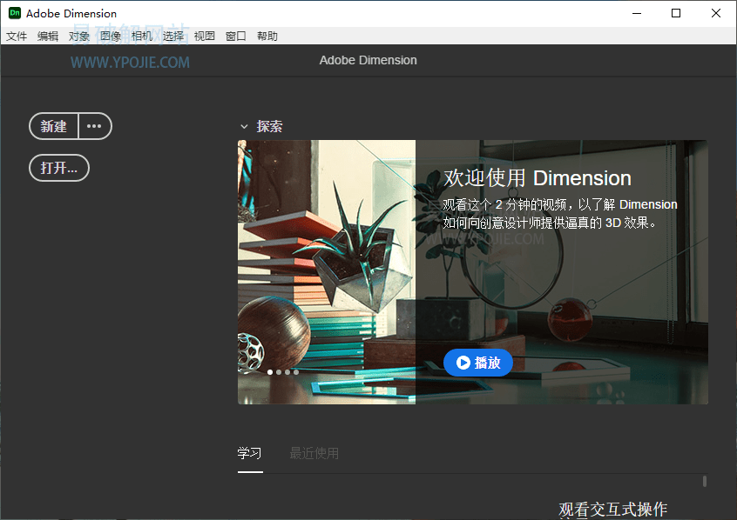737x520 pixels.
Task: Maximize the Adobe Dimension window
Action: coord(676,13)
